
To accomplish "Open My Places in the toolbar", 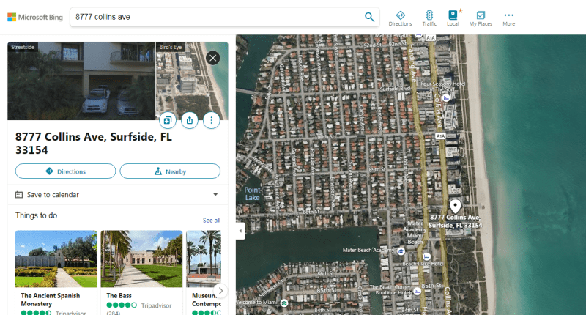I will [481, 18].
